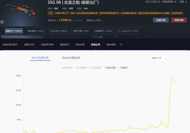Select the 破损不堪 ¥1050 wear option

(81, 31)
